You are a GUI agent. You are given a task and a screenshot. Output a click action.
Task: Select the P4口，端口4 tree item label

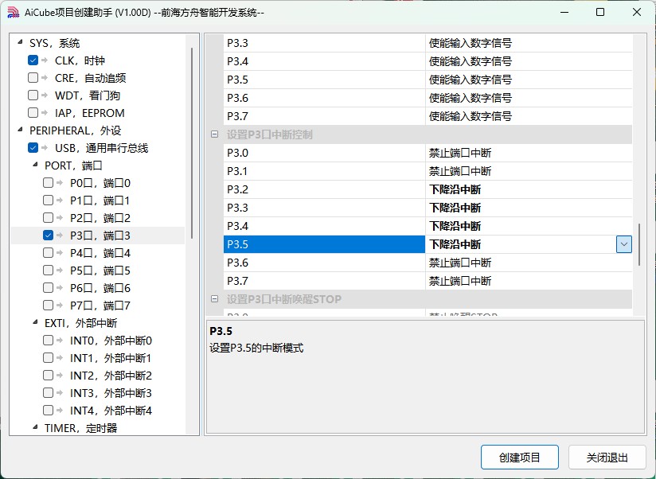click(100, 253)
